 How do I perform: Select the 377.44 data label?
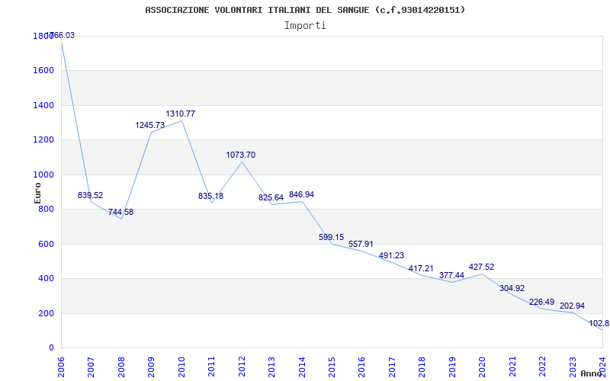pos(451,275)
